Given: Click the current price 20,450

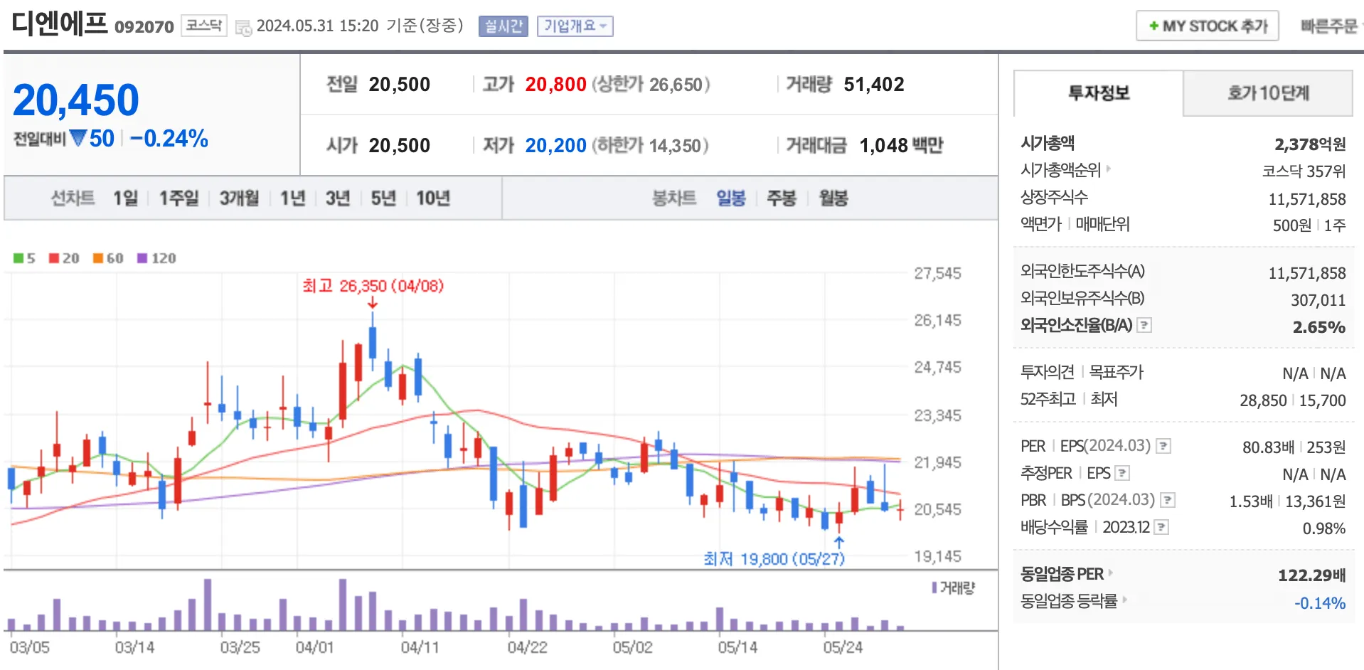Looking at the screenshot, I should 76,100.
